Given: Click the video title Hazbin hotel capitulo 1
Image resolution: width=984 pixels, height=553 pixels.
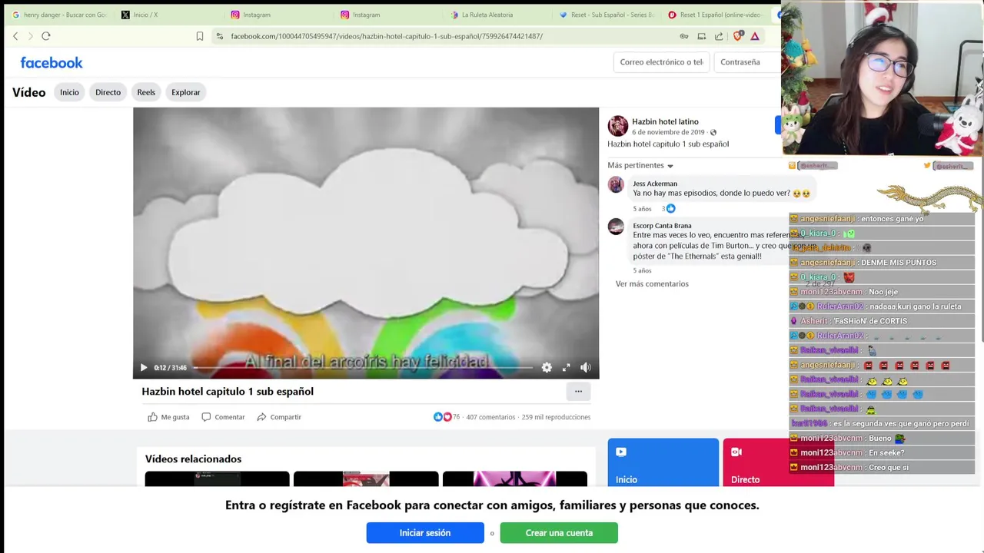Looking at the screenshot, I should (x=228, y=392).
